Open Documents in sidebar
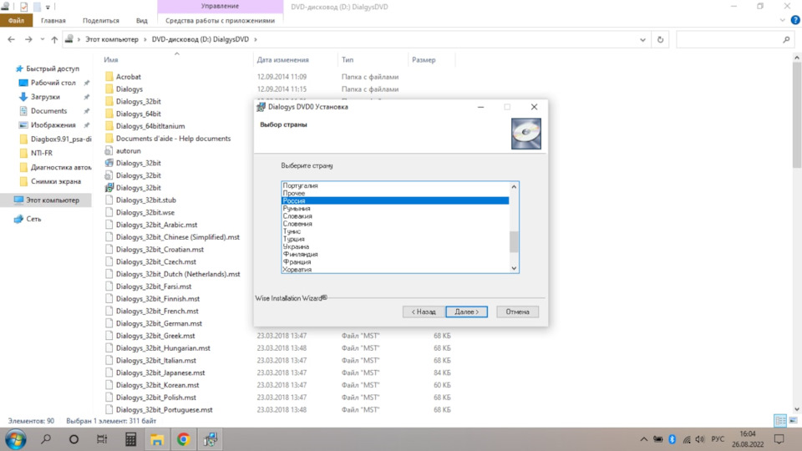This screenshot has width=802, height=451. 48,111
